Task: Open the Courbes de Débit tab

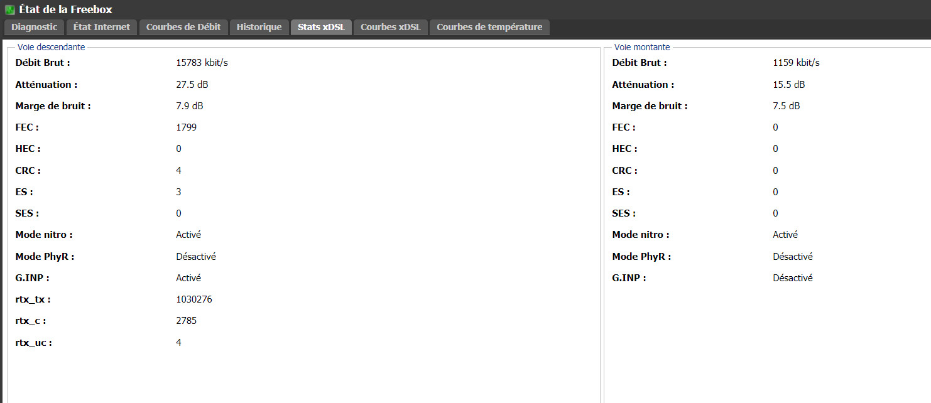Action: pos(183,27)
